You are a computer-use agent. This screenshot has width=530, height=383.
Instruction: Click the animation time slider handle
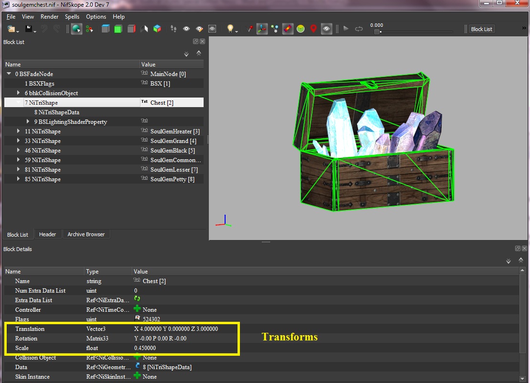tap(377, 32)
